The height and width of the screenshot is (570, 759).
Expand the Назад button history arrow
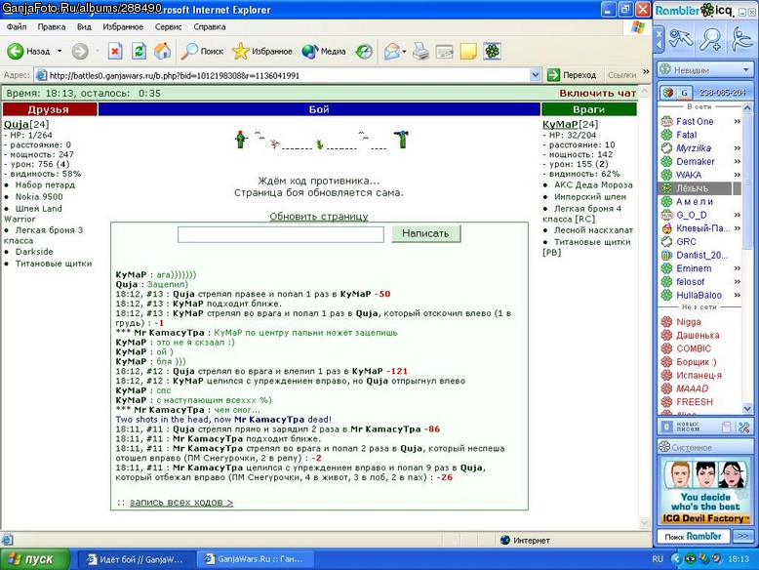click(60, 51)
